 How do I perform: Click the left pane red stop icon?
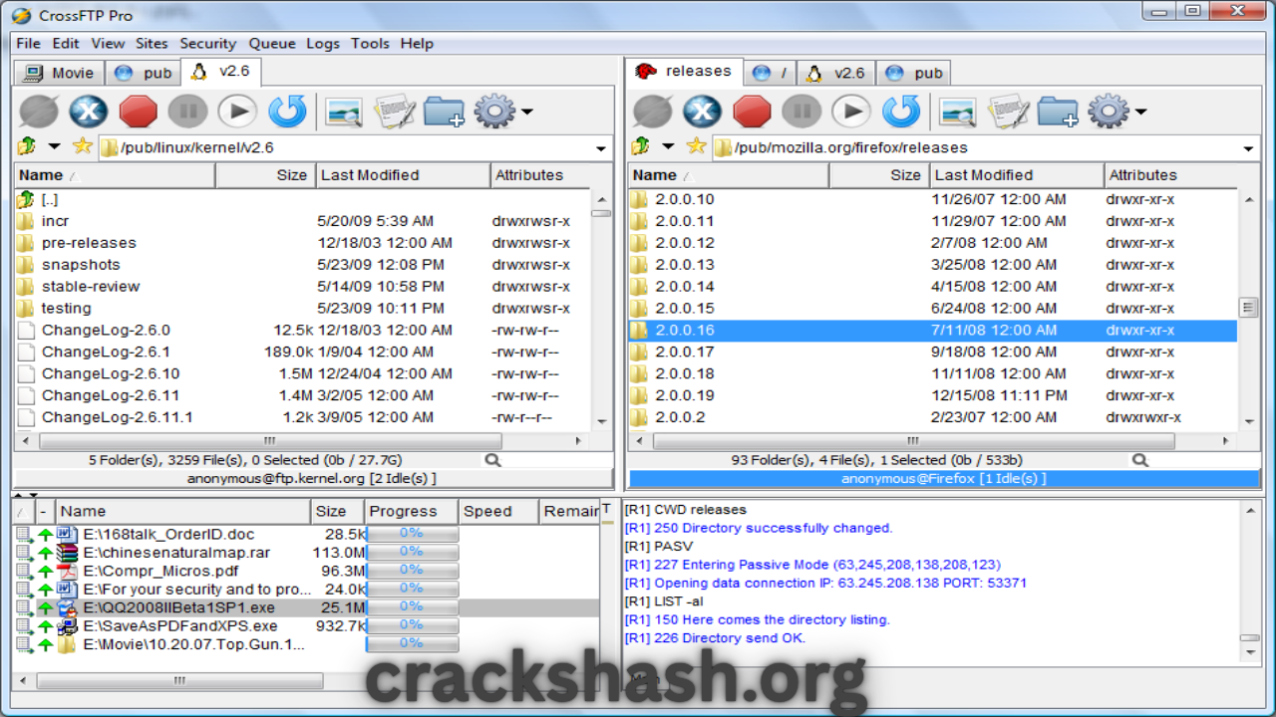(x=139, y=112)
